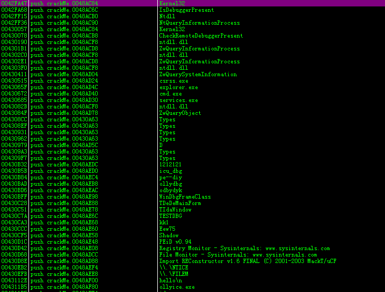Image resolution: width=385 pixels, height=292 pixels.
Task: Select ntdll.dll string in row 0043082B
Action: (173, 106)
